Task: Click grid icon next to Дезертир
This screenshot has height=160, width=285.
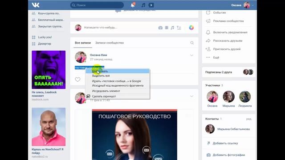Action: click(x=34, y=44)
